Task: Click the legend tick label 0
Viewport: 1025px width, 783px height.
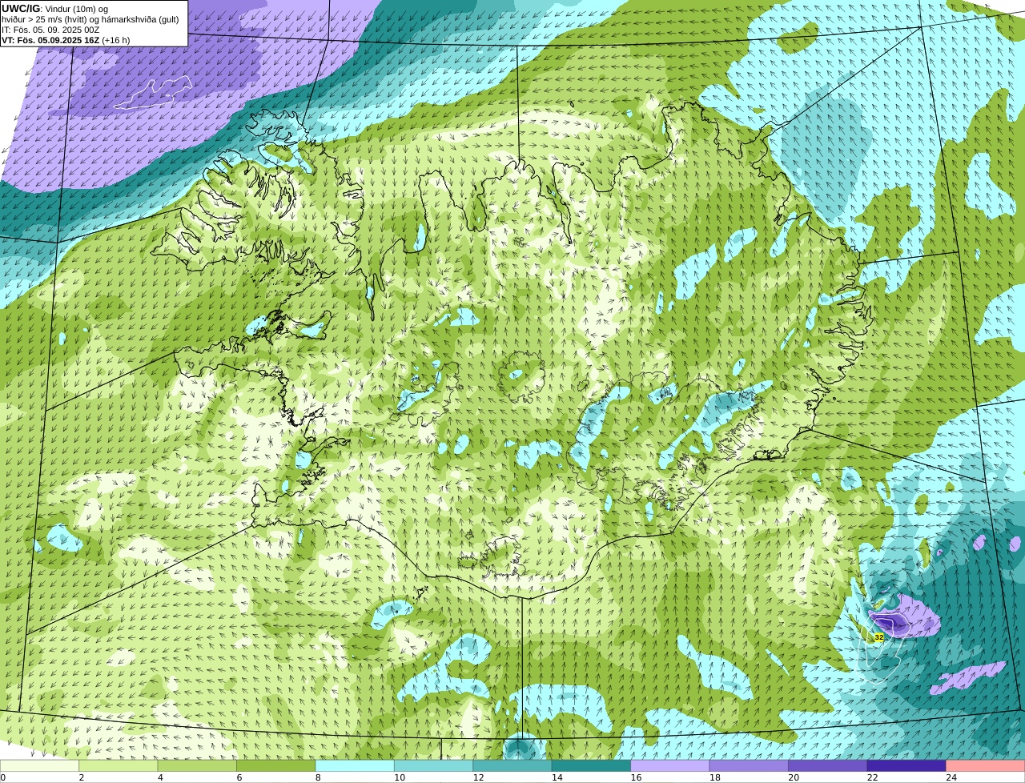Action: [x=2, y=777]
